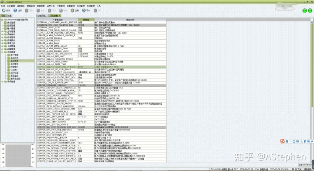The image size is (314, 171).
Task: Click the 过滤 (Filter) toolbar icon
Action: pos(15,10)
